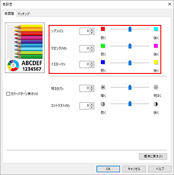This screenshot has height=175, width=174.
Task: Click the blue swatch beside Yellow slider
Action: (103, 62)
